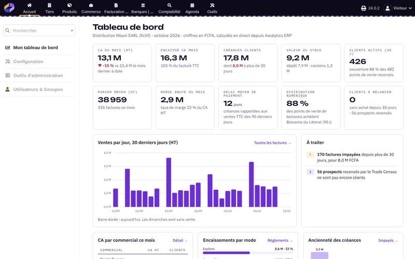Open the Tiers building icon
Viewport: 415px width, 259px height.
pos(49,5)
